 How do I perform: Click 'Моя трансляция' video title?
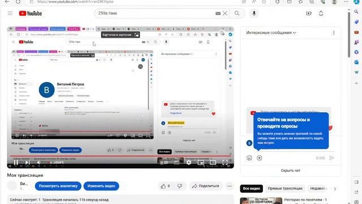(25, 175)
